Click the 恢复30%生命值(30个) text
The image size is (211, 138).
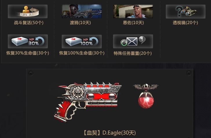pos(28,53)
